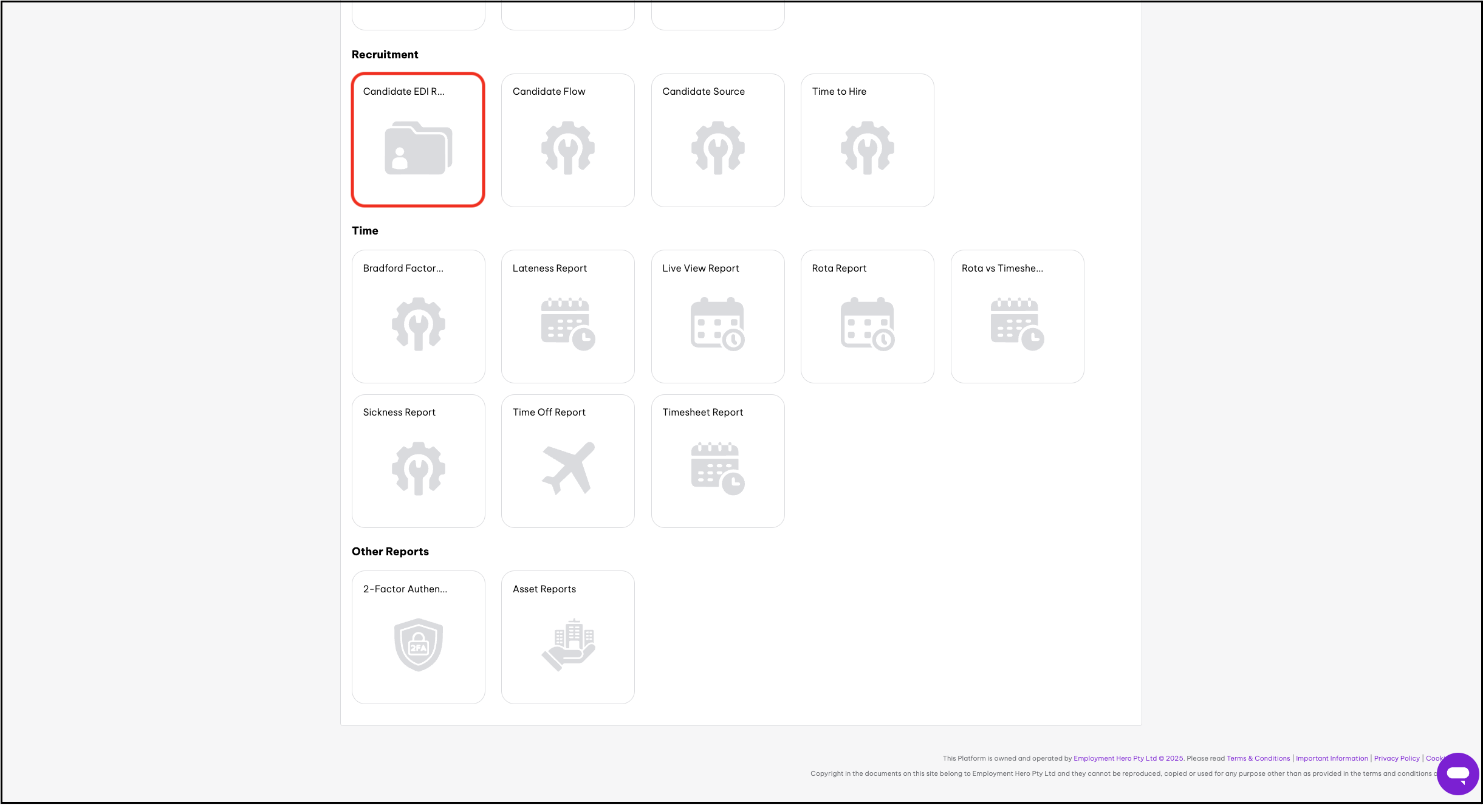Image resolution: width=1483 pixels, height=805 pixels.
Task: Open the Important Information footer link
Action: coord(1331,758)
